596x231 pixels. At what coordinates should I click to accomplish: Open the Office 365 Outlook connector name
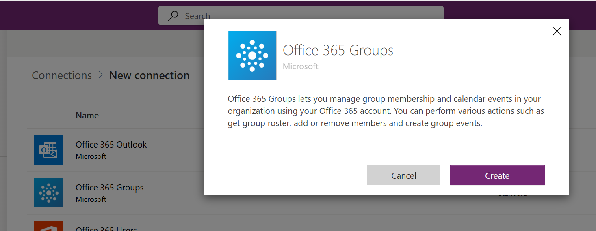tap(111, 145)
